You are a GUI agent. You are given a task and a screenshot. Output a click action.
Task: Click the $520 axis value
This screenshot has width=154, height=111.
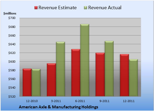pos(12,96)
